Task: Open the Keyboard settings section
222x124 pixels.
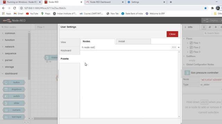Action: pyautogui.click(x=69, y=51)
